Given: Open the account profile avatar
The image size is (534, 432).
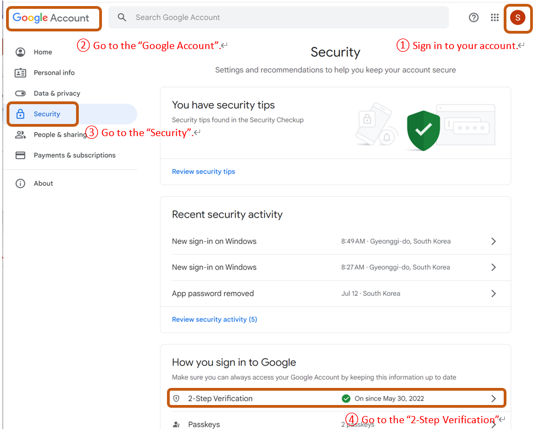Looking at the screenshot, I should click(517, 18).
